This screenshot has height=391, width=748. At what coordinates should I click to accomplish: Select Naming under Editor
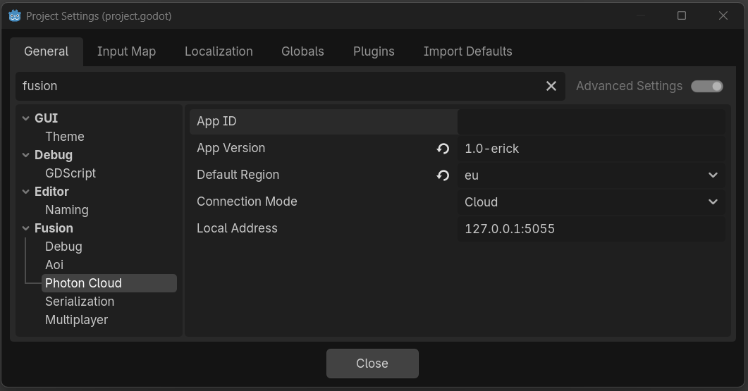67,210
